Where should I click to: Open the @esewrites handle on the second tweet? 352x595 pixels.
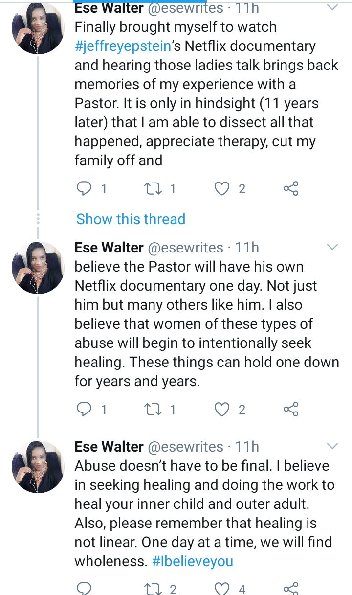pyautogui.click(x=185, y=248)
